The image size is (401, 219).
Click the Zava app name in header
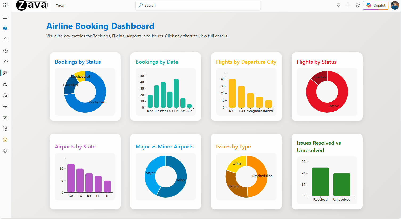coord(60,5)
